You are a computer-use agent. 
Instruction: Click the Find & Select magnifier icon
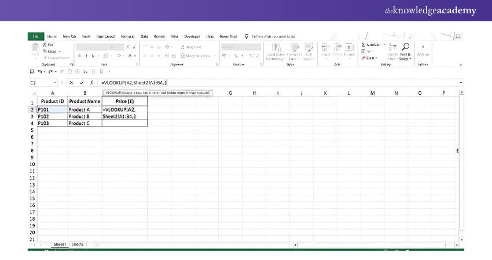coord(405,47)
